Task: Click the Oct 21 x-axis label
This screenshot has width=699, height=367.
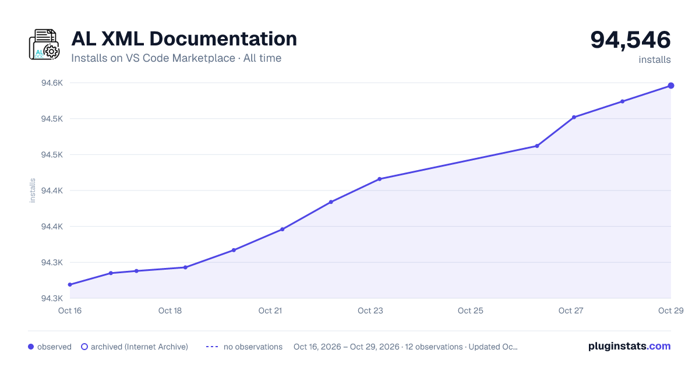Action: pyautogui.click(x=270, y=310)
